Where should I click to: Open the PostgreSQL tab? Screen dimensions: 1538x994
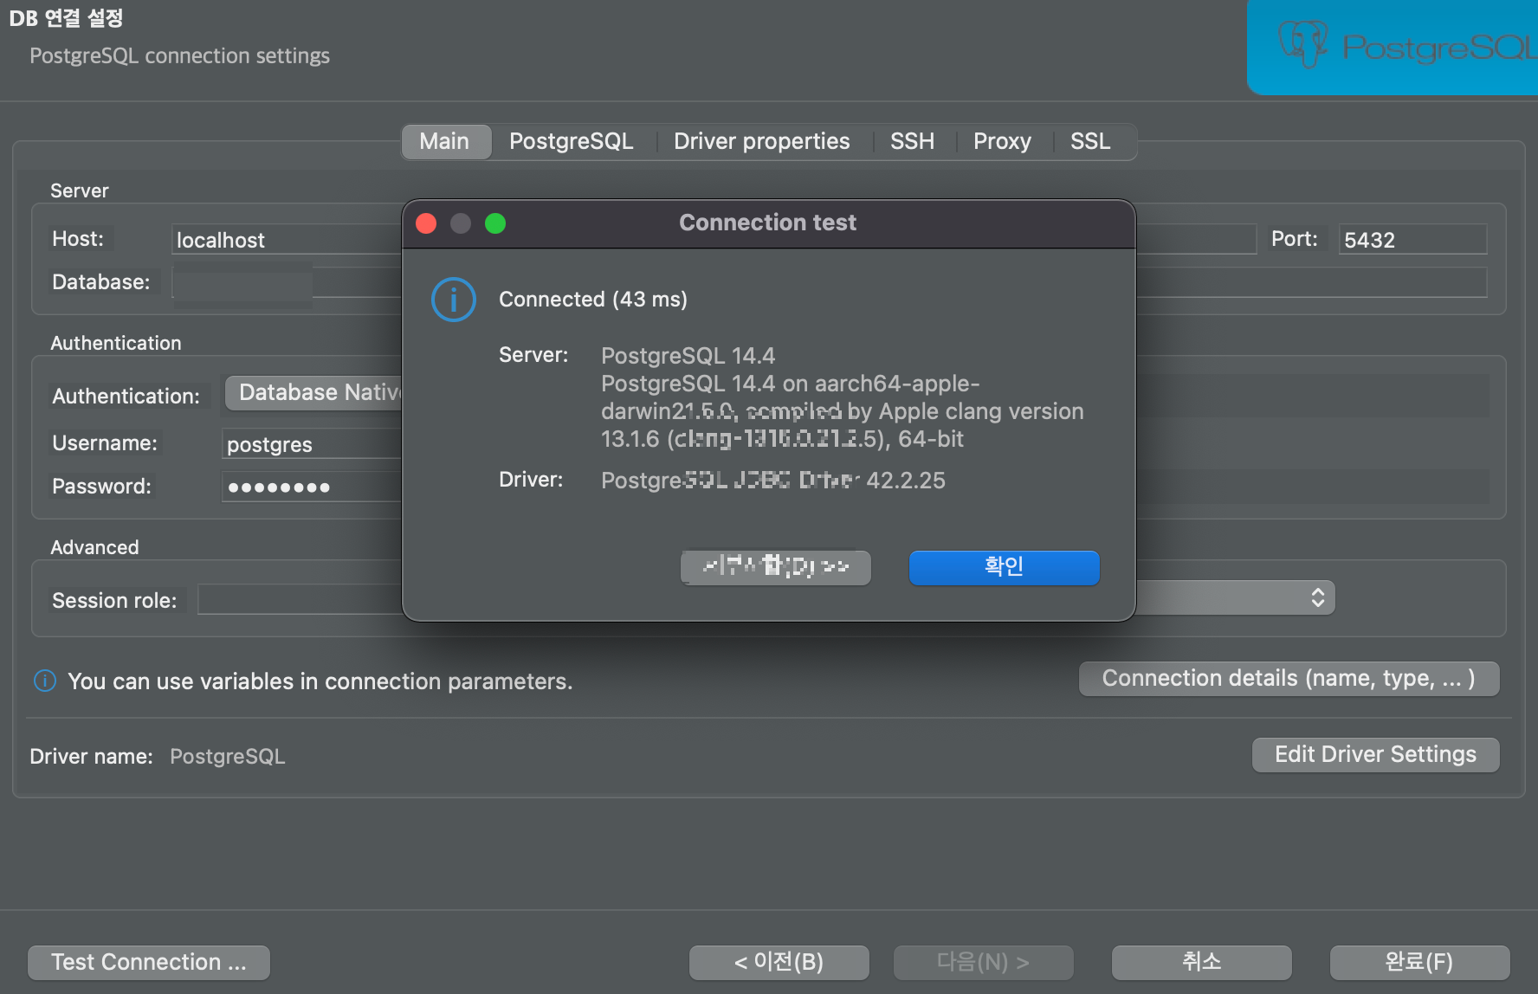coord(572,141)
